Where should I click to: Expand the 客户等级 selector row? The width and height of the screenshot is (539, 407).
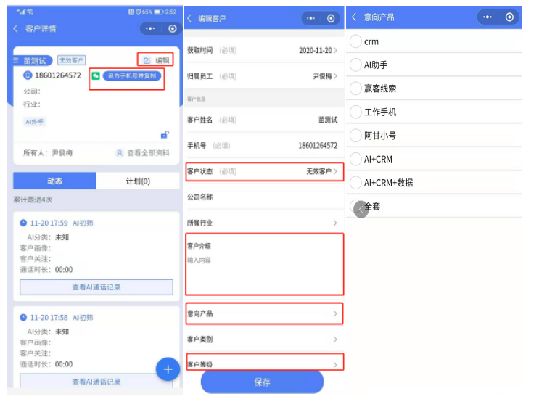pyautogui.click(x=263, y=362)
